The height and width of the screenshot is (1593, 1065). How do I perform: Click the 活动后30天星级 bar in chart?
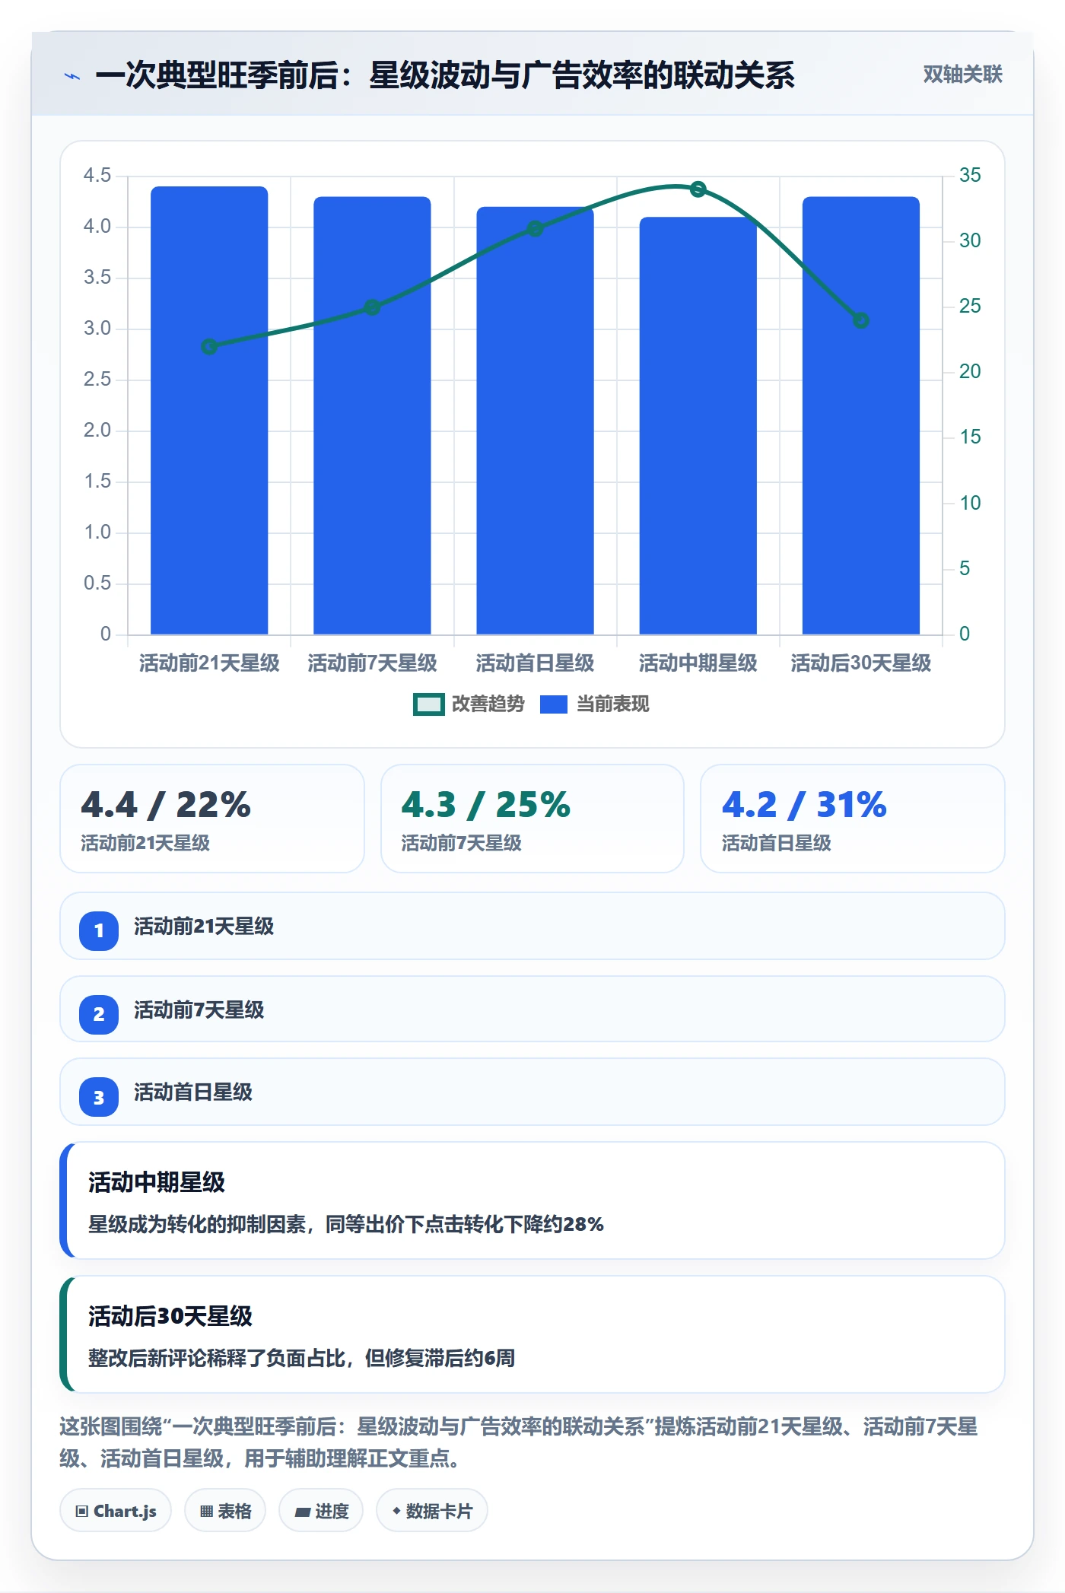(860, 415)
